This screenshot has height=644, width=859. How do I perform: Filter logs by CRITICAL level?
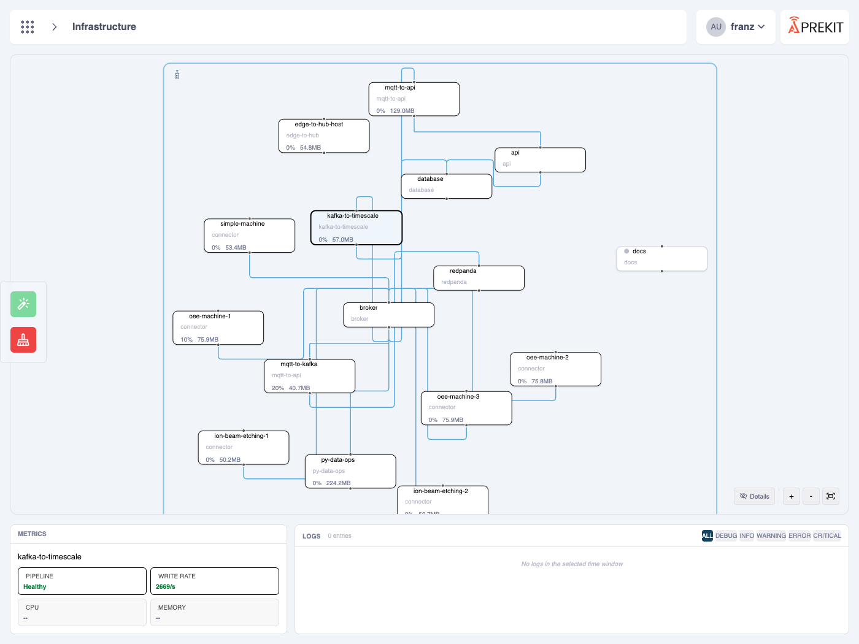point(827,535)
